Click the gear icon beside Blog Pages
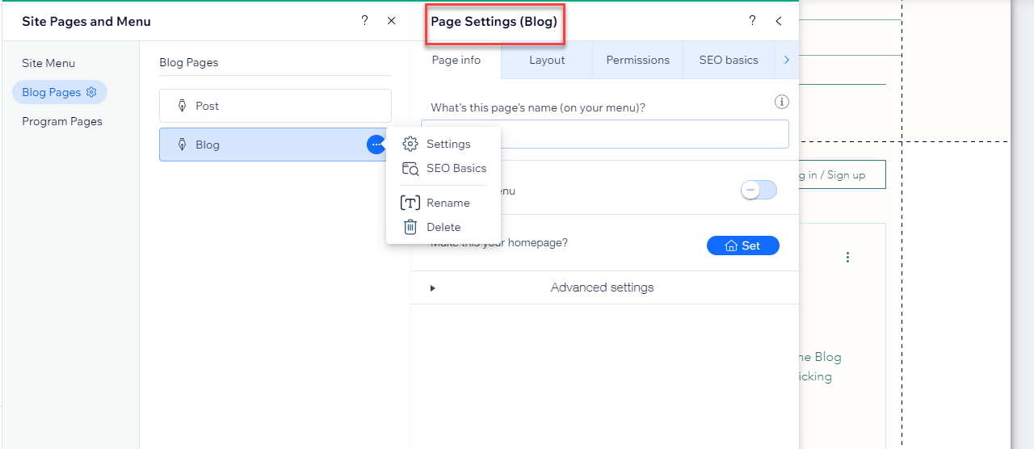The height and width of the screenshot is (449, 1034). 91,92
